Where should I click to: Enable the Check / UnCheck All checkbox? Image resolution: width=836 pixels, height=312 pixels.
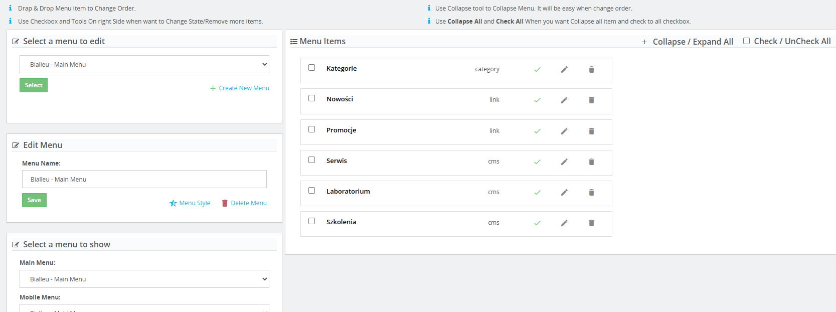pyautogui.click(x=746, y=41)
